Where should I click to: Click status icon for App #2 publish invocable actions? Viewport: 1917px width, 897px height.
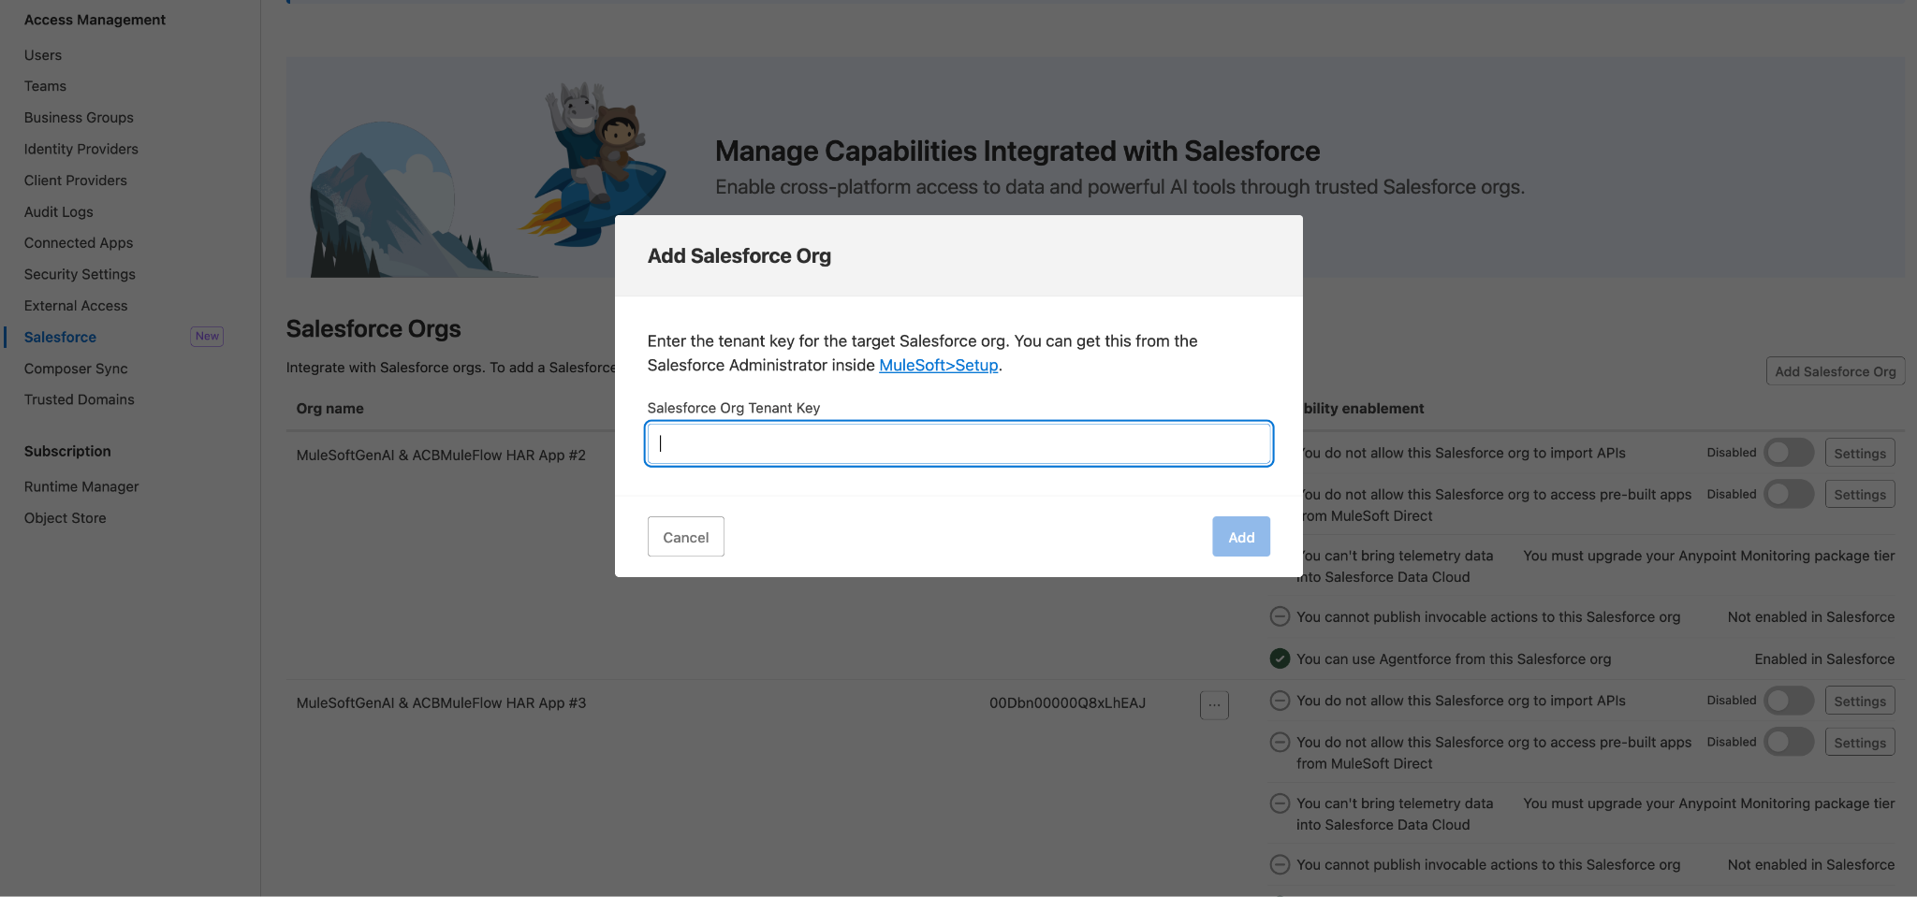pyautogui.click(x=1280, y=617)
